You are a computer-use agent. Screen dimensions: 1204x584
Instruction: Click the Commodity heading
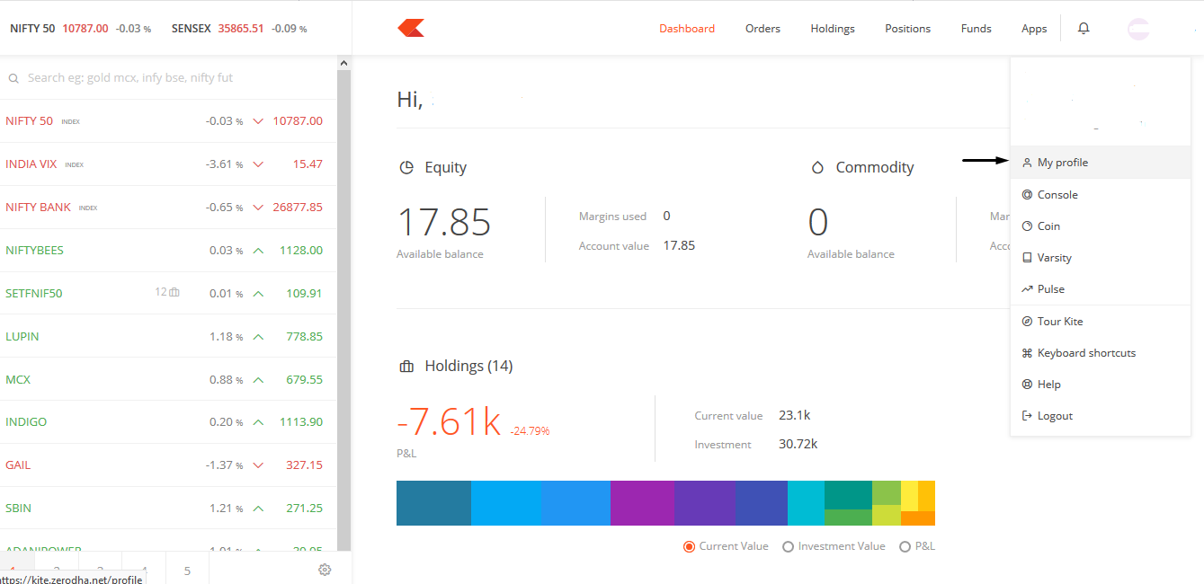tap(874, 167)
